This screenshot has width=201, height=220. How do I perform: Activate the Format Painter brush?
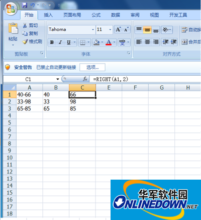pos(25,41)
